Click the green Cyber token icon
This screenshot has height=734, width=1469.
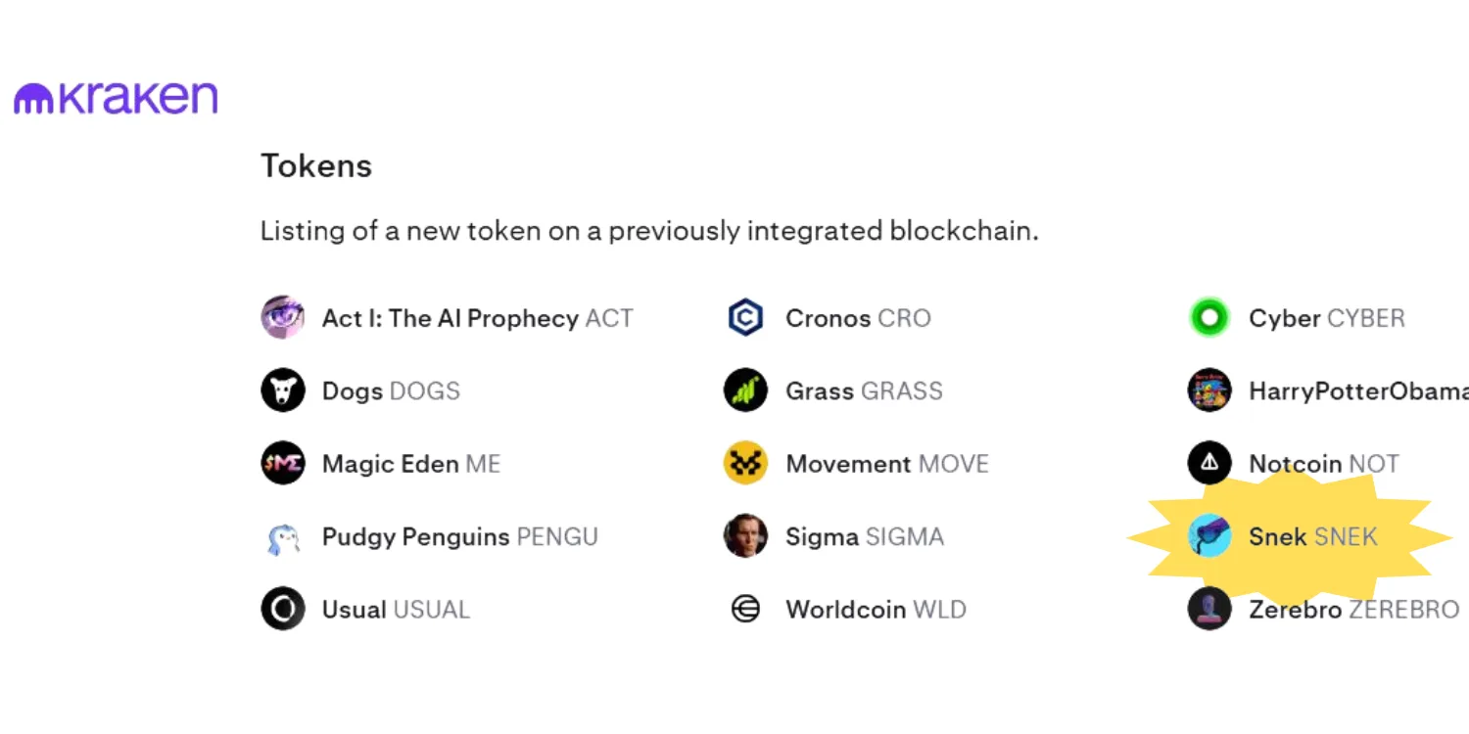tap(1209, 318)
